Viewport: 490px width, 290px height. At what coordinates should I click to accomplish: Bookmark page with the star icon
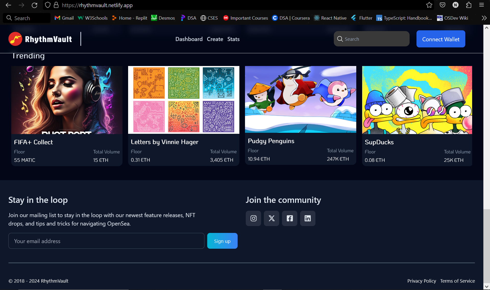[x=429, y=5]
